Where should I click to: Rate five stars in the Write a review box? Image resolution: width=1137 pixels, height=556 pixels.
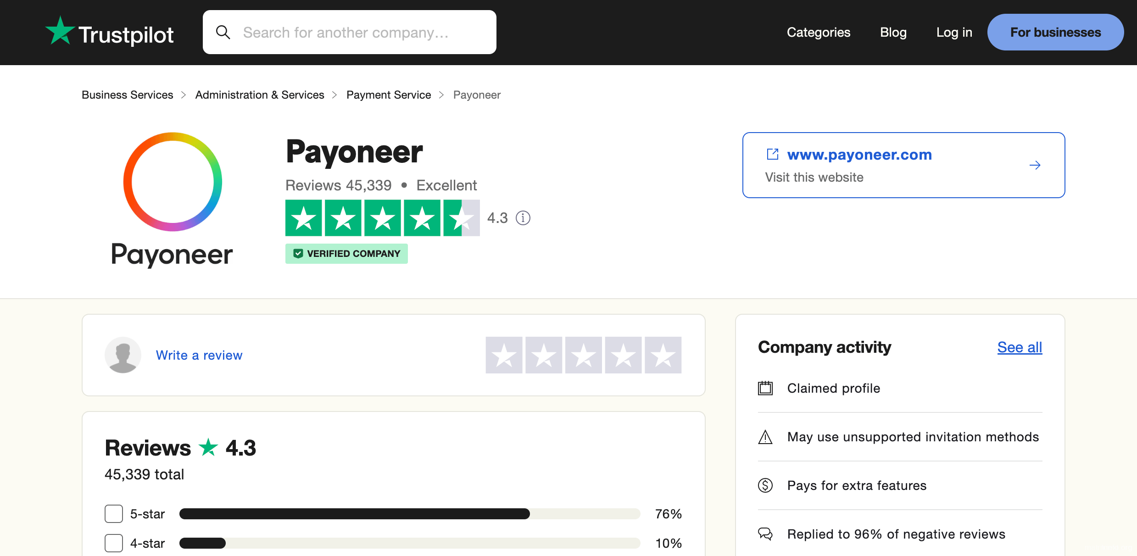(x=663, y=355)
